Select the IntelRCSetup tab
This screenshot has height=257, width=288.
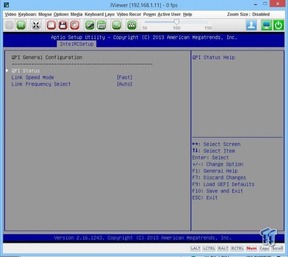(77, 44)
